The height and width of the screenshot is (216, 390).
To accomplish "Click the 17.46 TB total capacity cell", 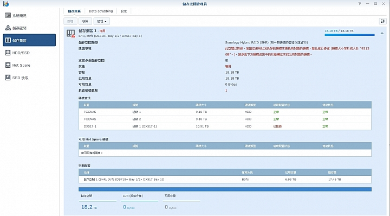I will 334,180.
